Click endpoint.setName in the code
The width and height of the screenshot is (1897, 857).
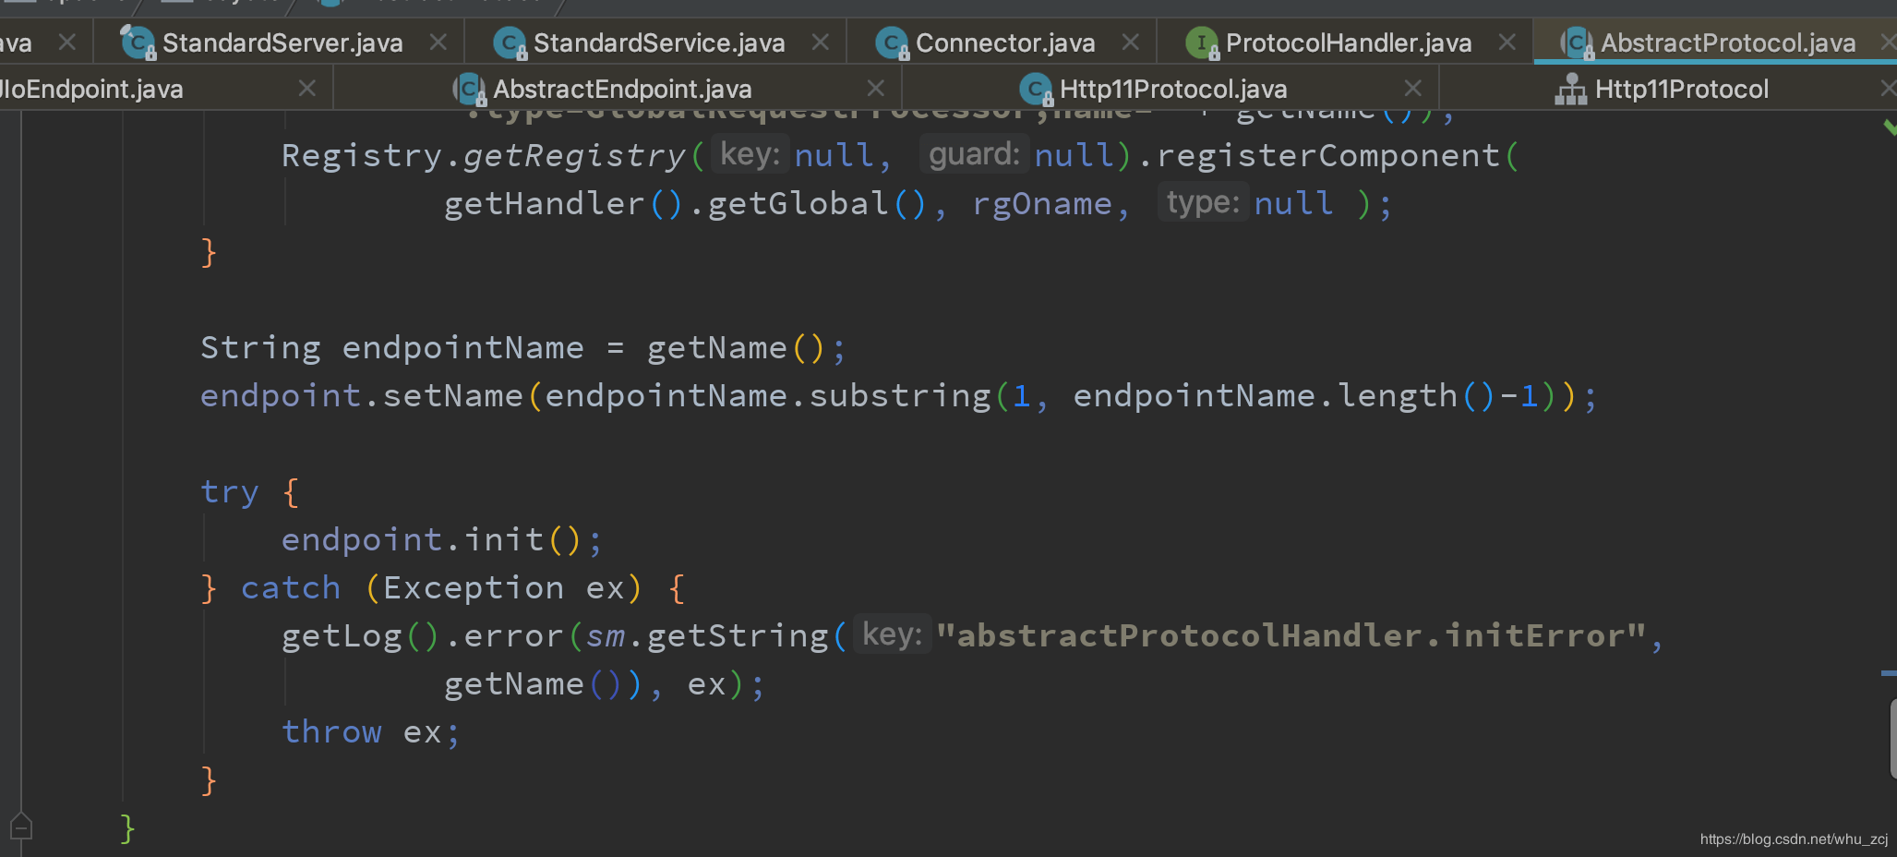click(x=362, y=395)
